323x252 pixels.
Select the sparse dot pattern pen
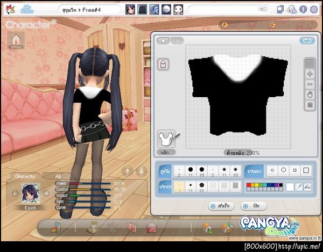[x=213, y=186]
